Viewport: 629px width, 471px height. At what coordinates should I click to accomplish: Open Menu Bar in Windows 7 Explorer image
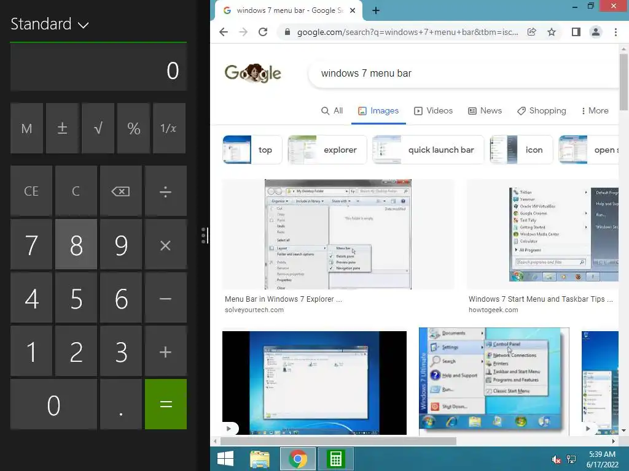click(x=338, y=234)
